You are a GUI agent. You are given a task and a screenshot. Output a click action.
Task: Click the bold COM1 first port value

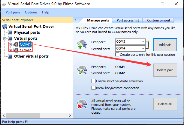[x=120, y=67]
